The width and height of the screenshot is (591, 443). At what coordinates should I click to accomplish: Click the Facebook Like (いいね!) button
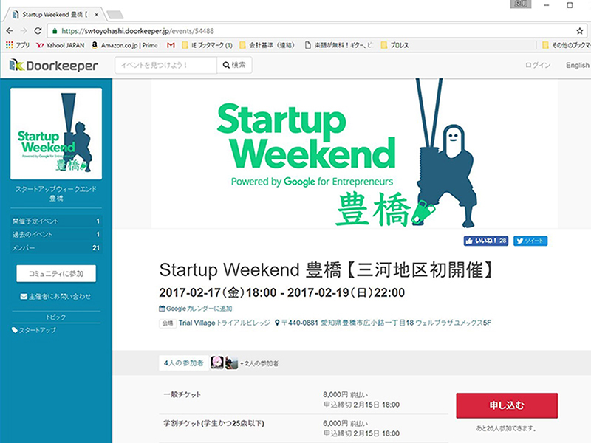point(485,241)
